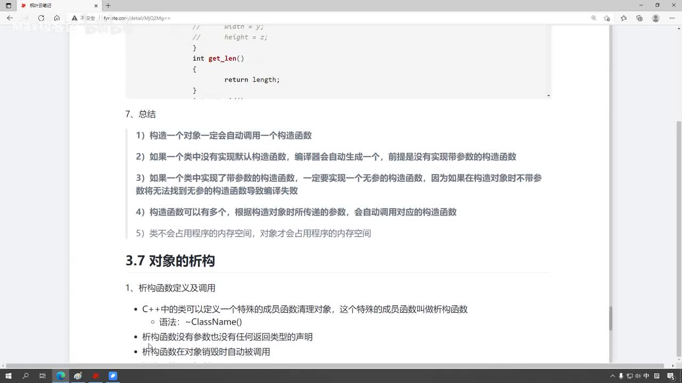This screenshot has height=383, width=682.
Task: Open the tab actions menu icon
Action: (x=8, y=5)
